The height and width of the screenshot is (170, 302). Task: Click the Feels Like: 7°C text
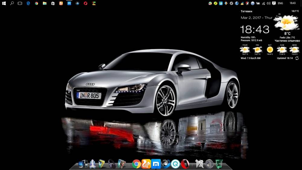click(x=288, y=37)
